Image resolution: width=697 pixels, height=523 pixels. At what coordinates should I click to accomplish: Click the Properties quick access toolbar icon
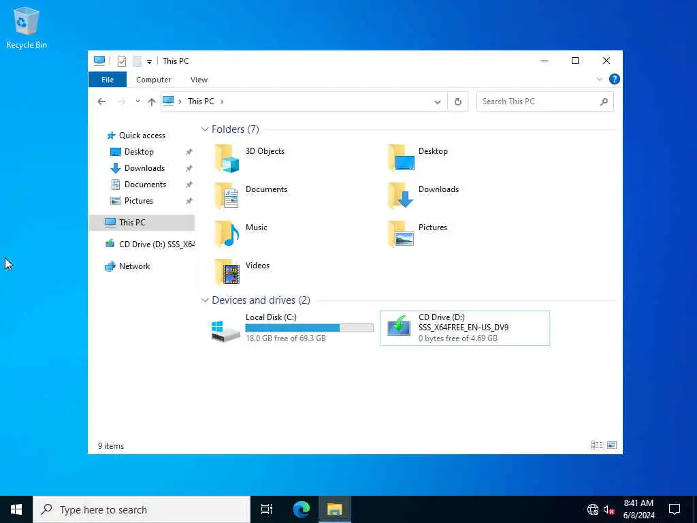coord(121,61)
